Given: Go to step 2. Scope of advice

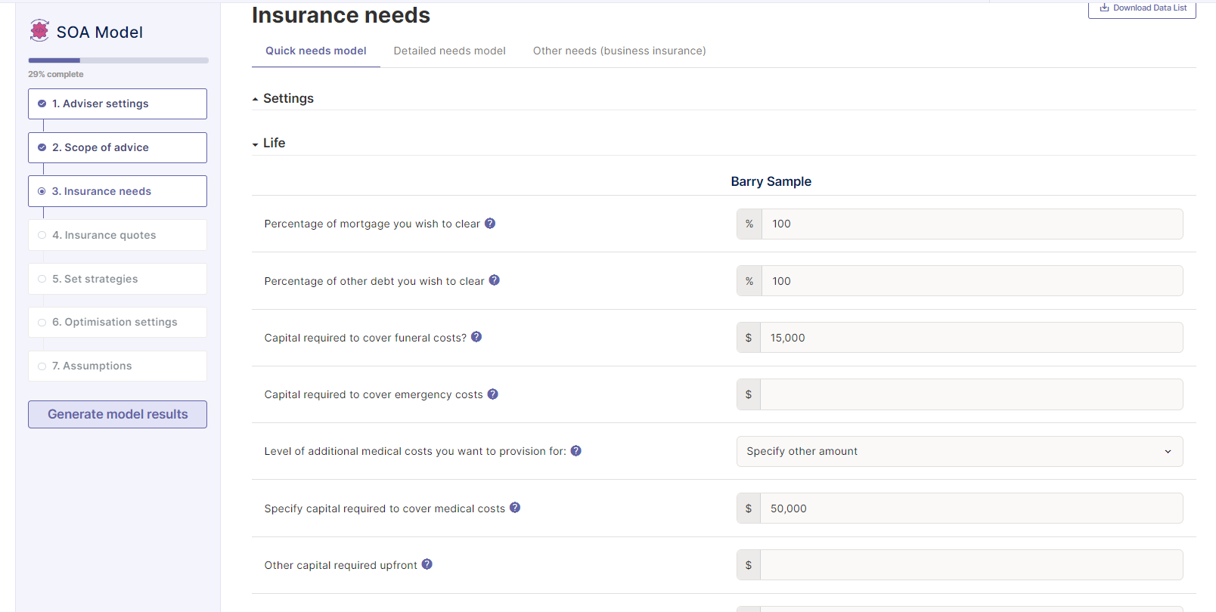Looking at the screenshot, I should [117, 147].
